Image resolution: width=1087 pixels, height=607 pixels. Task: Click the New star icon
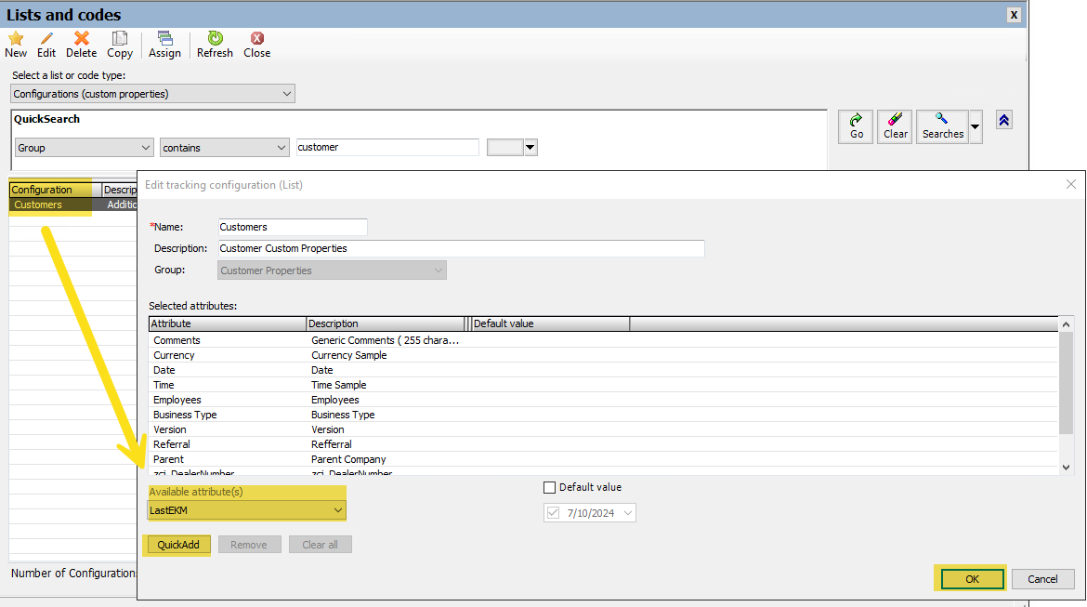pyautogui.click(x=15, y=38)
